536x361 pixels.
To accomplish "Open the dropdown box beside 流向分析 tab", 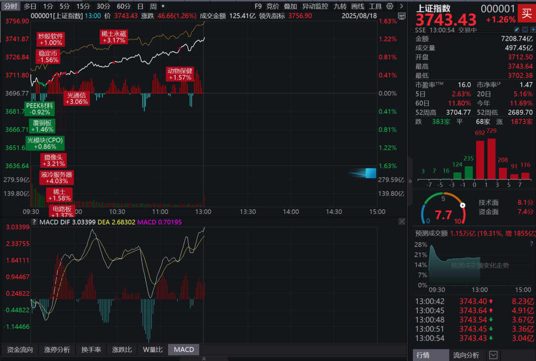I will point(493,355).
